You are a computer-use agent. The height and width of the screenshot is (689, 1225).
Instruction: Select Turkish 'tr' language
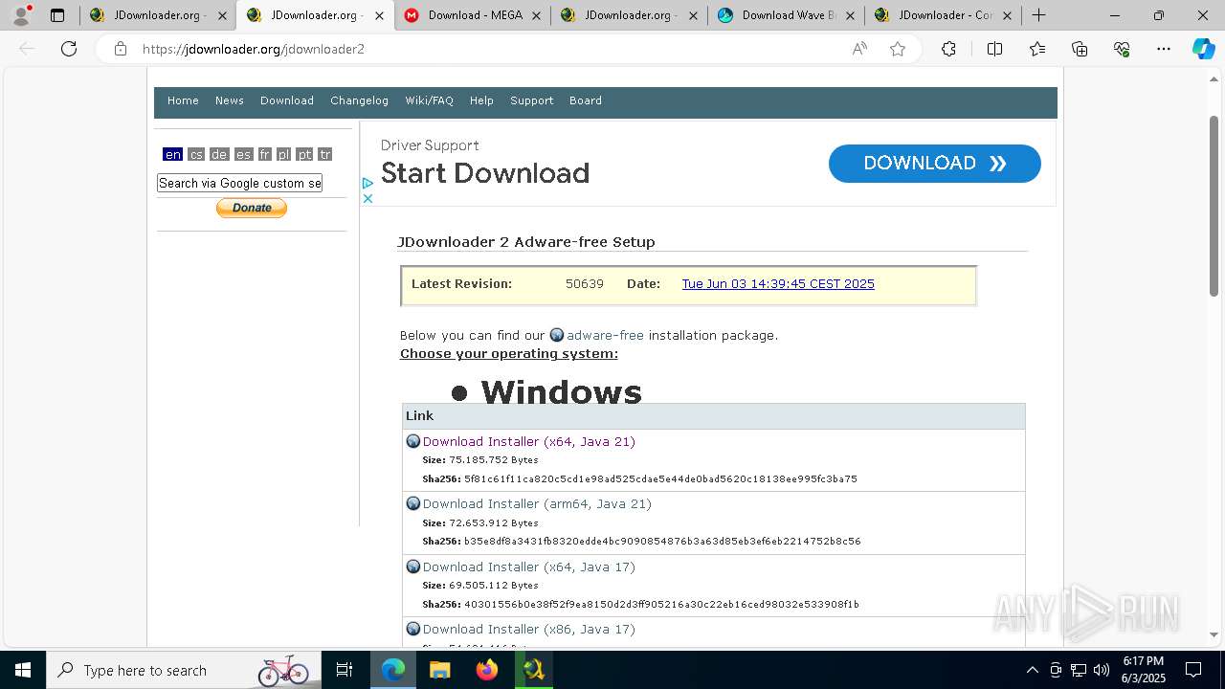click(x=325, y=154)
